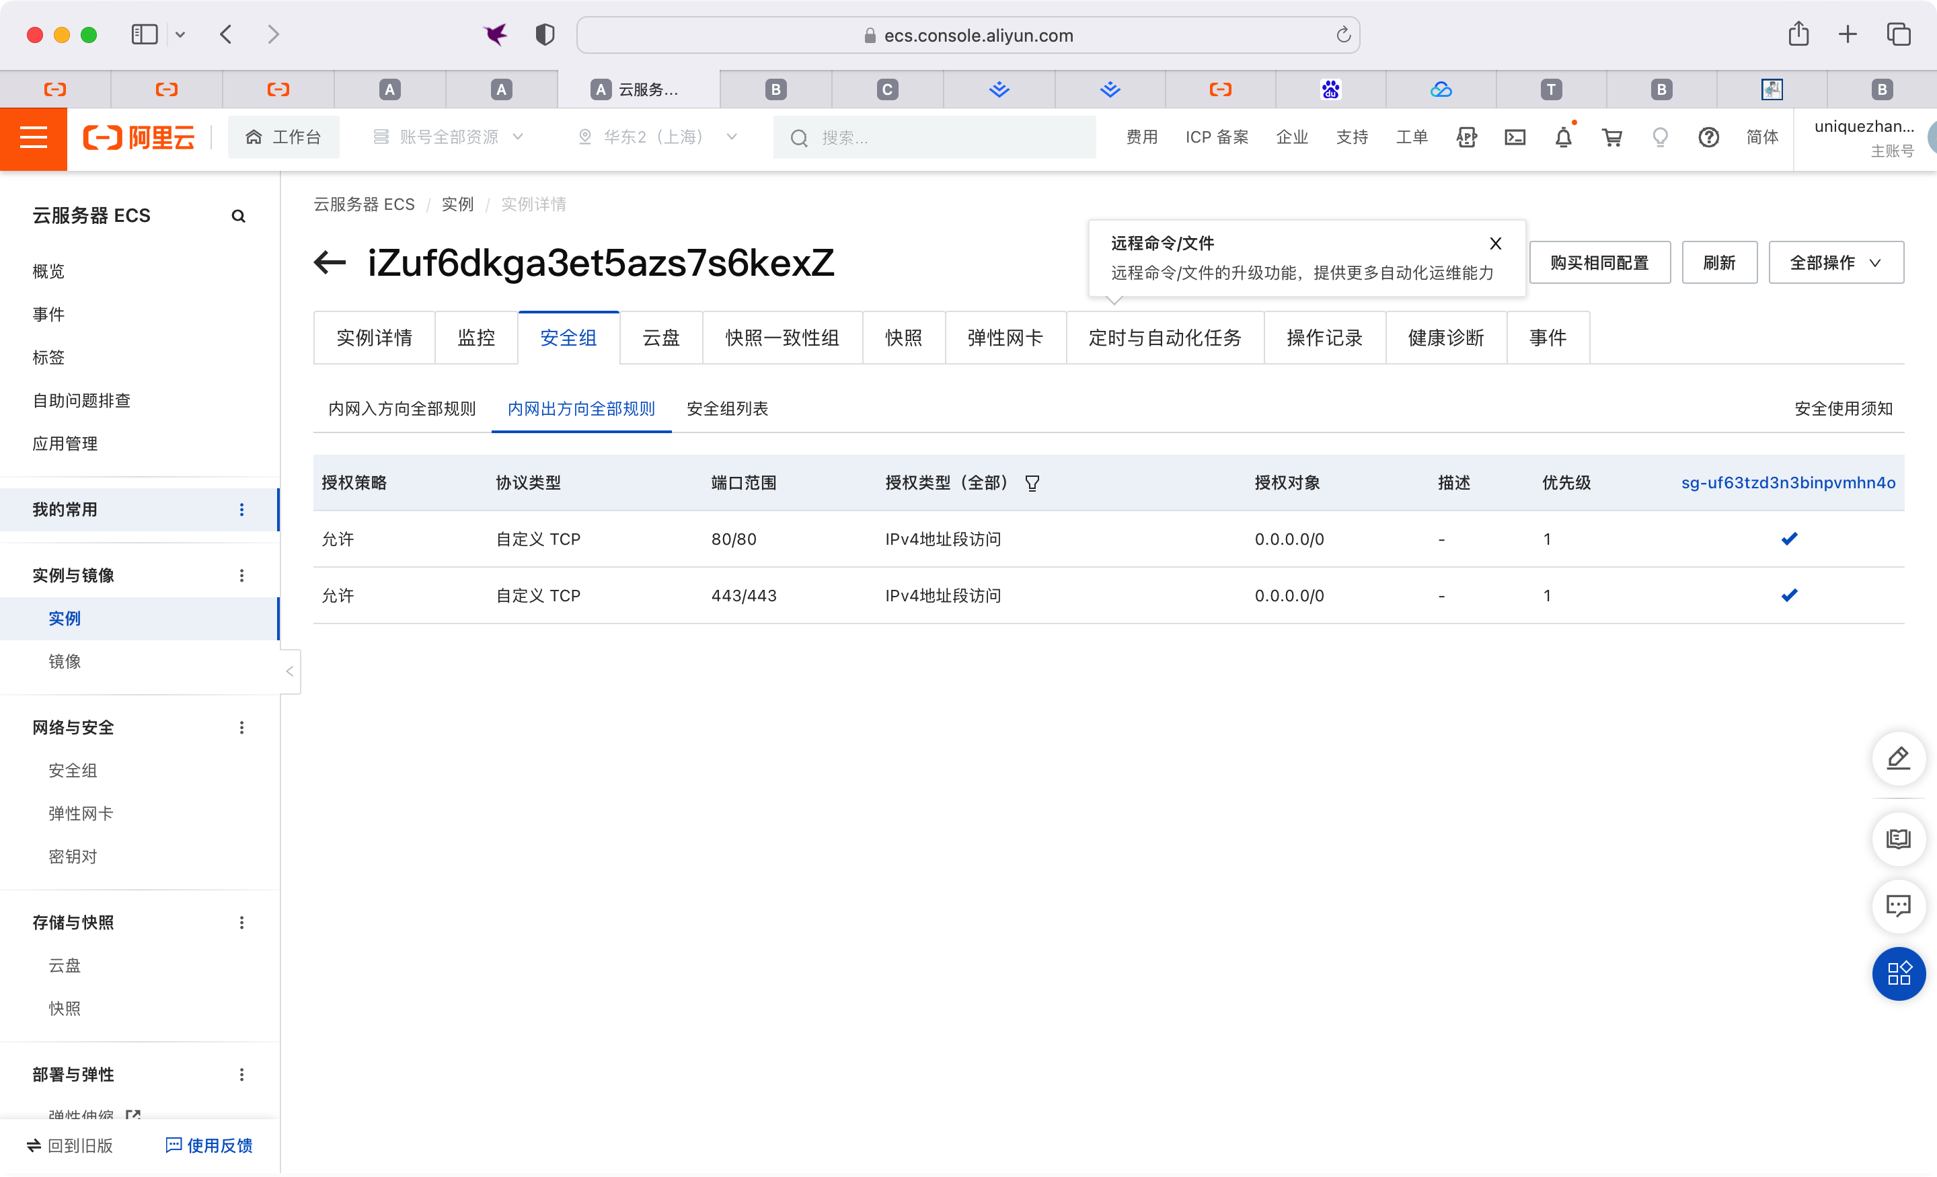This screenshot has height=1177, width=1937.
Task: Open Safari sidebar dropdown chevron
Action: click(x=180, y=34)
